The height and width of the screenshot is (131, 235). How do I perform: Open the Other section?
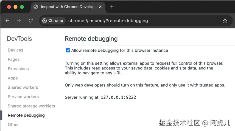coord(13,124)
